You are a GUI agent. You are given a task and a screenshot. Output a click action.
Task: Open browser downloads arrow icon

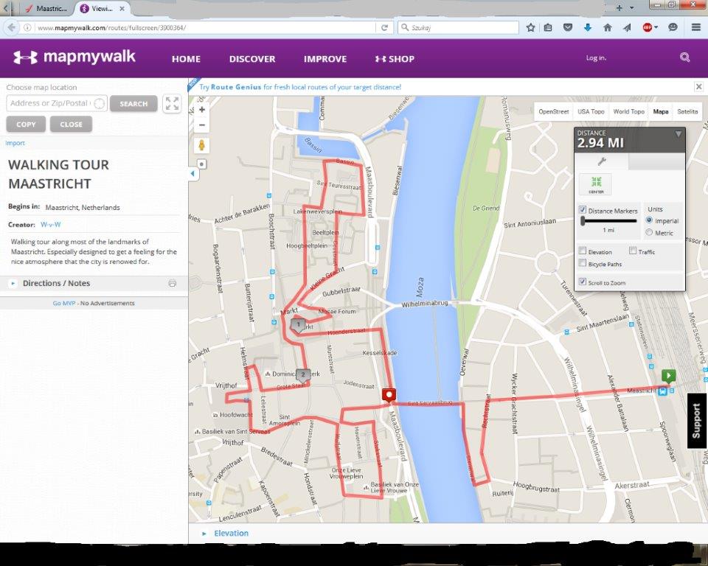(588, 27)
